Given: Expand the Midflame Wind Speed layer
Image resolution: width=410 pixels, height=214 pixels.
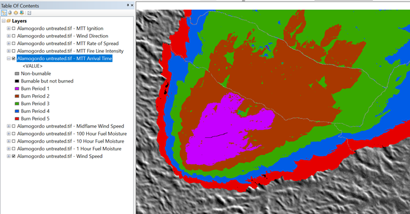Looking at the screenshot, I should click(9, 126).
